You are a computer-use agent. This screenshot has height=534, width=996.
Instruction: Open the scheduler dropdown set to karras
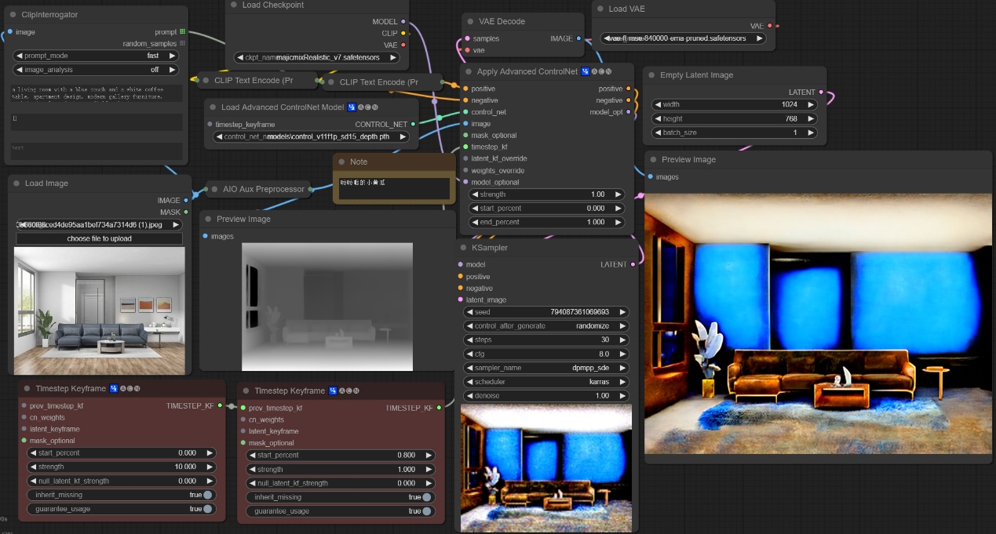(x=545, y=382)
